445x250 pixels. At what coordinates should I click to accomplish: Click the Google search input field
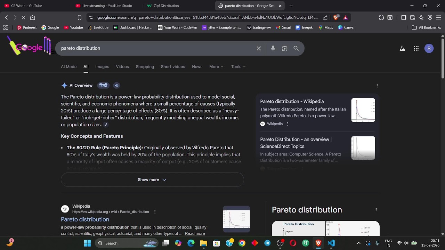pyautogui.click(x=156, y=49)
